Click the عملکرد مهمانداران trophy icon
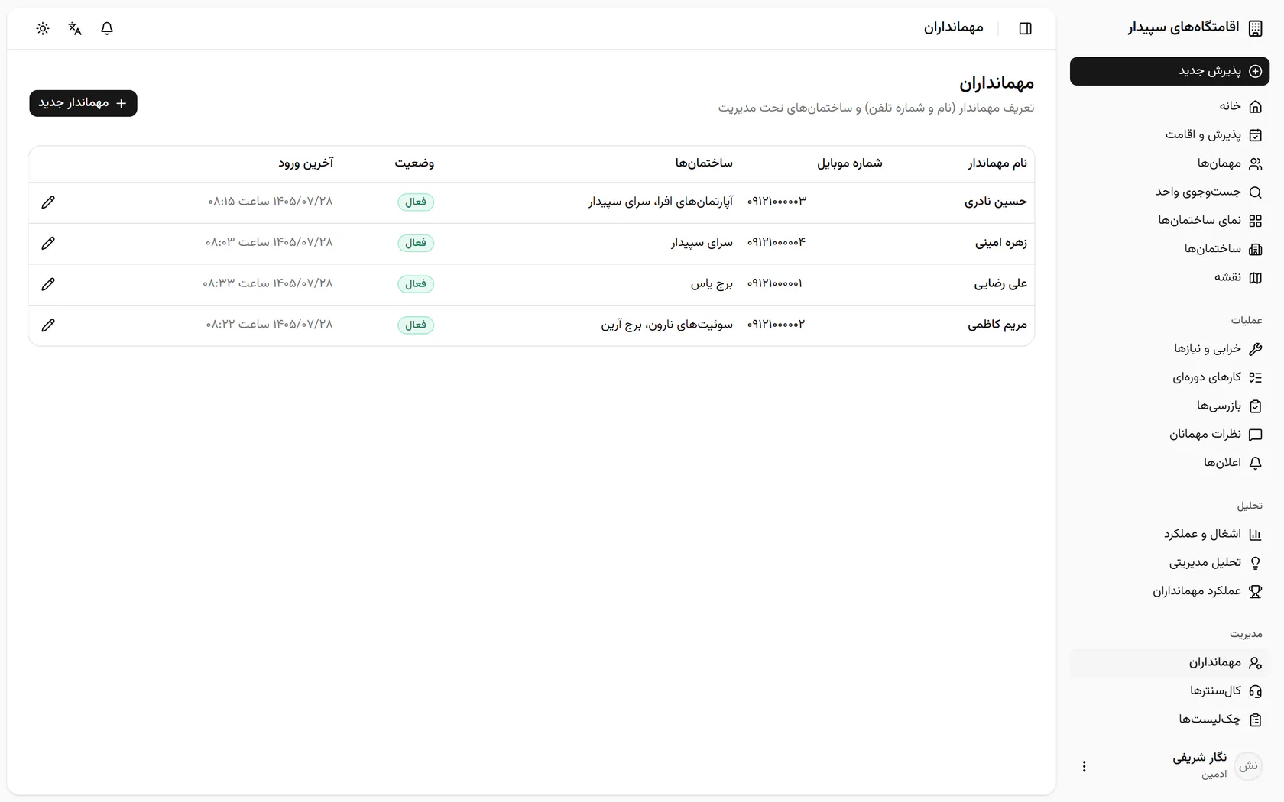The image size is (1284, 802). click(1255, 591)
